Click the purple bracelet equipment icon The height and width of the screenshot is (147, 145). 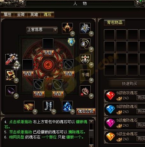pyautogui.click(x=11, y=91)
